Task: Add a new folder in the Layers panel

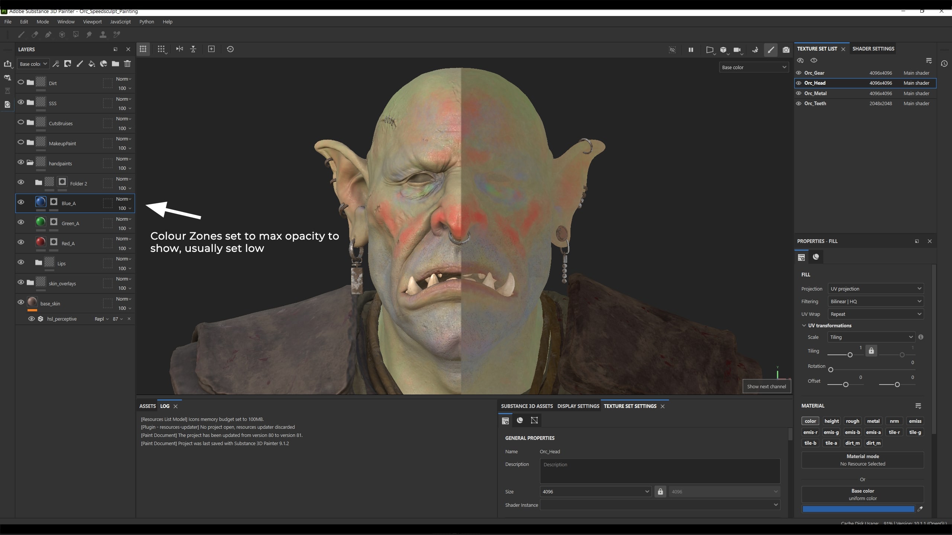Action: [x=116, y=64]
